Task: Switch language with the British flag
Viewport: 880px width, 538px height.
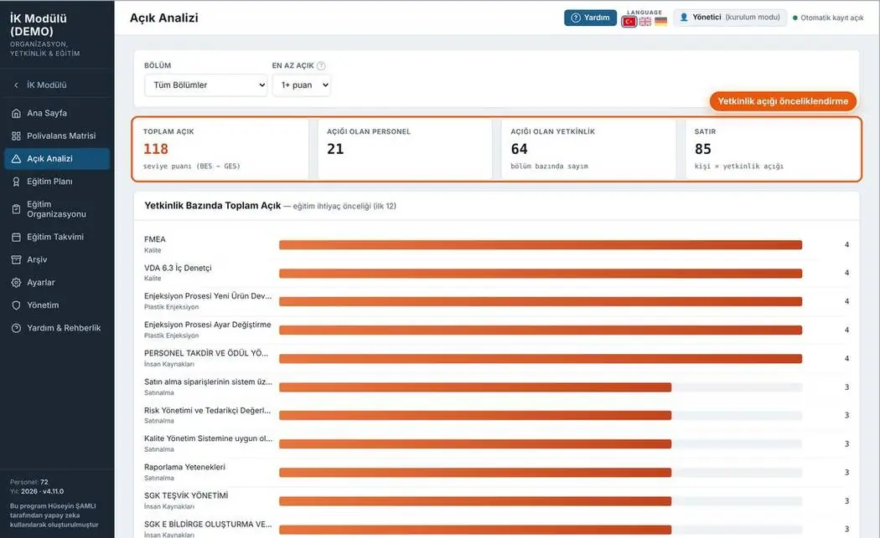Action: tap(645, 21)
